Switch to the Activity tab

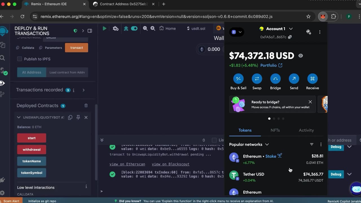(x=306, y=130)
